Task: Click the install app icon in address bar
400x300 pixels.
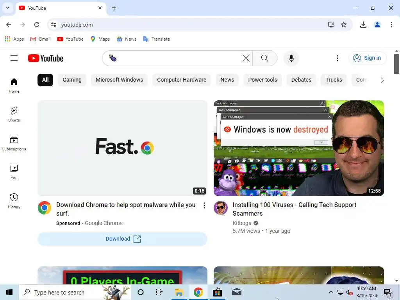Action: (x=331, y=25)
